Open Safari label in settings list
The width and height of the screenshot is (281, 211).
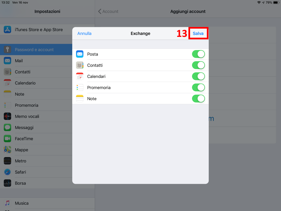20,172
